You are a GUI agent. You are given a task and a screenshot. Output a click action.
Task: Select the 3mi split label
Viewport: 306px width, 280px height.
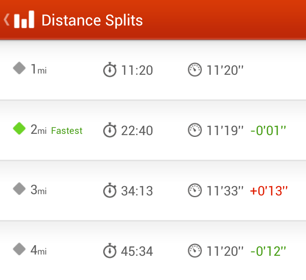pyautogui.click(x=39, y=190)
